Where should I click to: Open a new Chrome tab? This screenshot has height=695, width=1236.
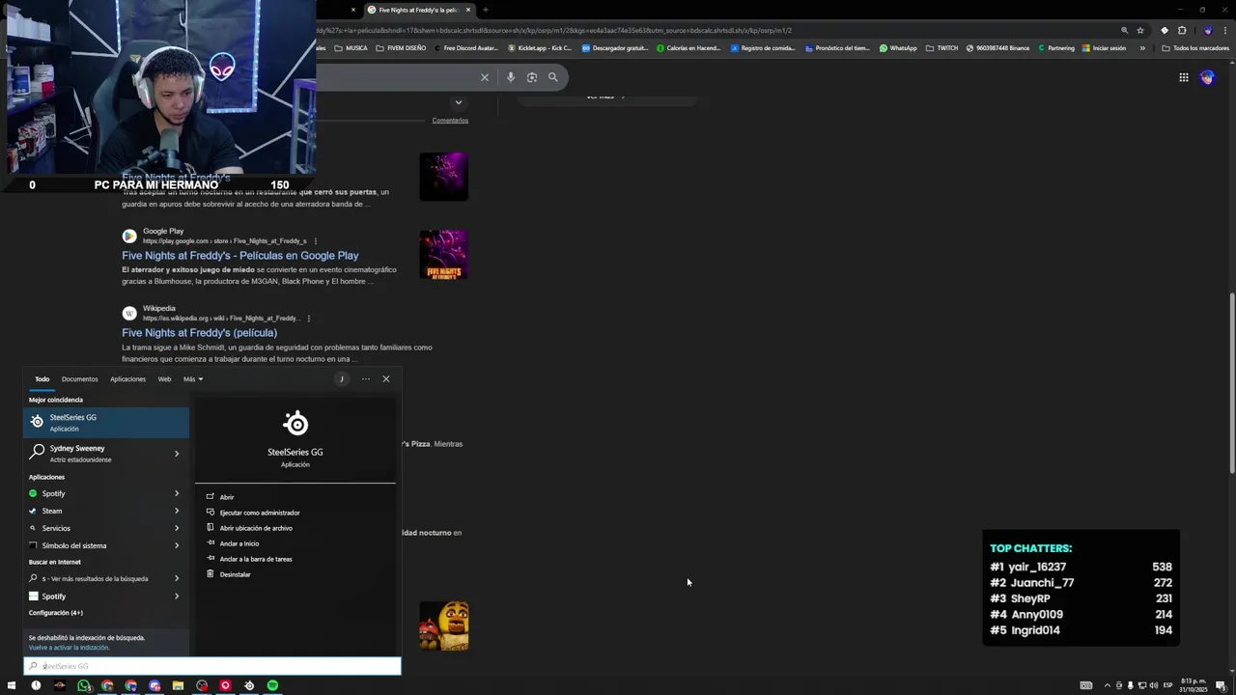(485, 10)
